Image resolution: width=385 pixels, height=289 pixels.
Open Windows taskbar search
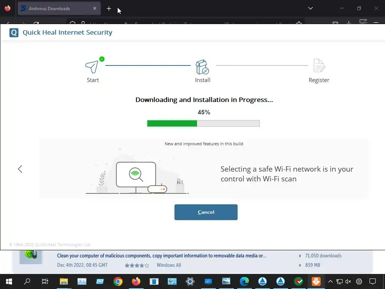27,281
